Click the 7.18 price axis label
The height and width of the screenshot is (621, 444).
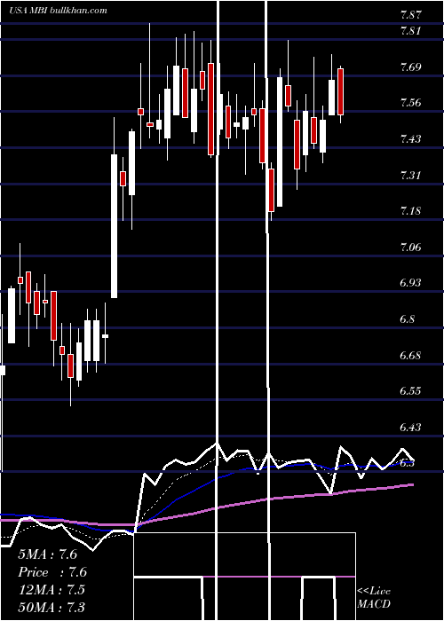pyautogui.click(x=410, y=211)
